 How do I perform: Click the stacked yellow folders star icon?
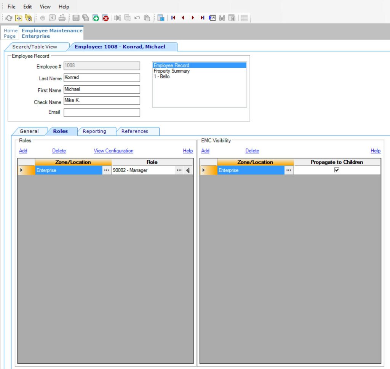[x=28, y=18]
